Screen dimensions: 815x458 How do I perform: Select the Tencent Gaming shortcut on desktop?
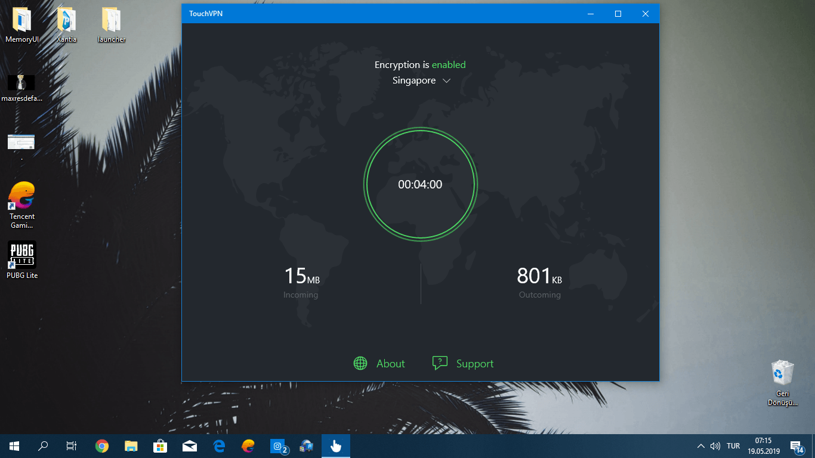(21, 205)
